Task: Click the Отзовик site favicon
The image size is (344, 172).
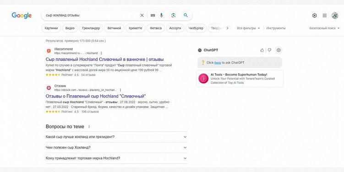Action: [49, 88]
